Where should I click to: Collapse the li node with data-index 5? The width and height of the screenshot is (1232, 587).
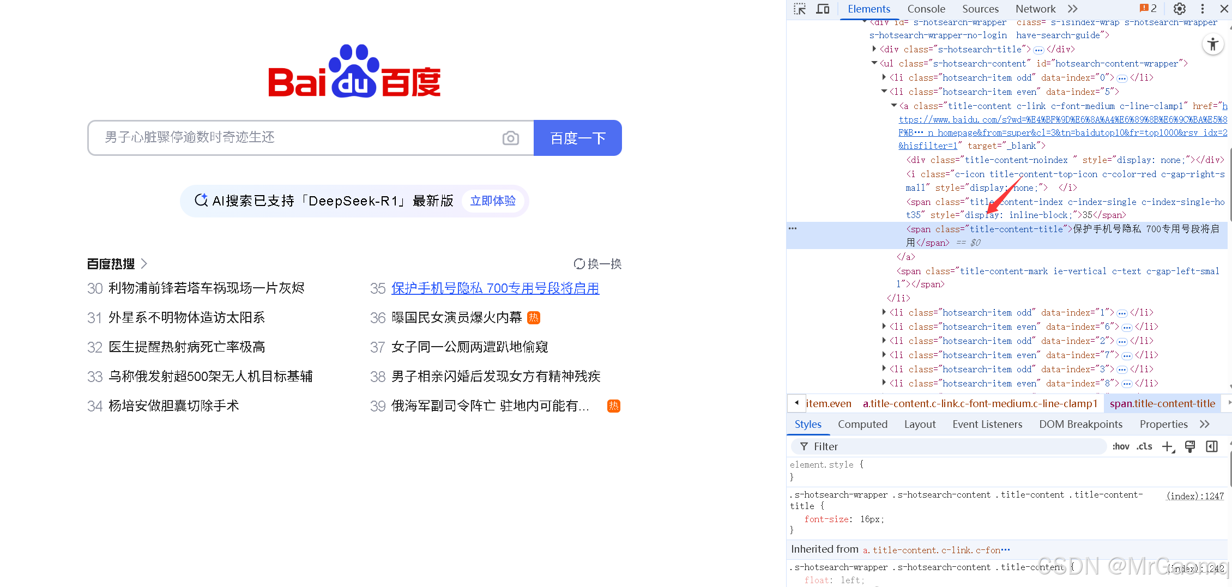tap(884, 92)
